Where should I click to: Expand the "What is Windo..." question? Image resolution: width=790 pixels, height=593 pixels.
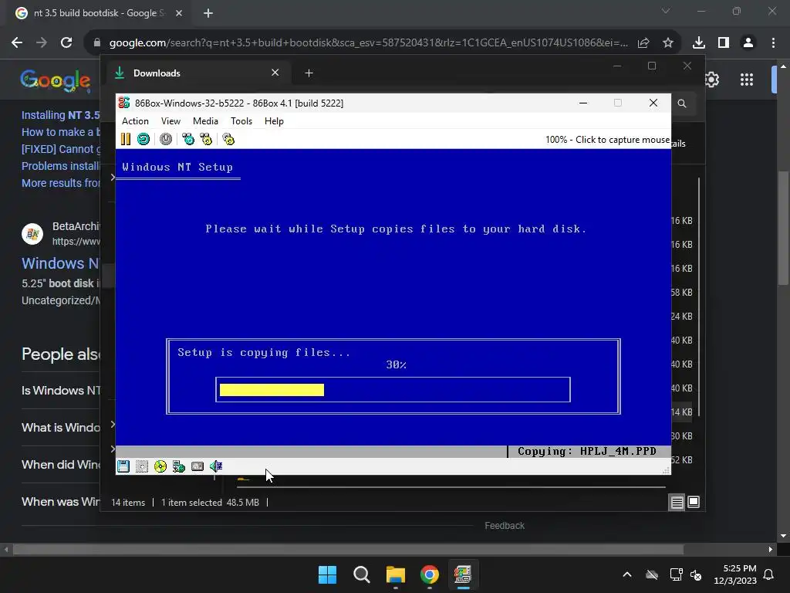point(60,428)
